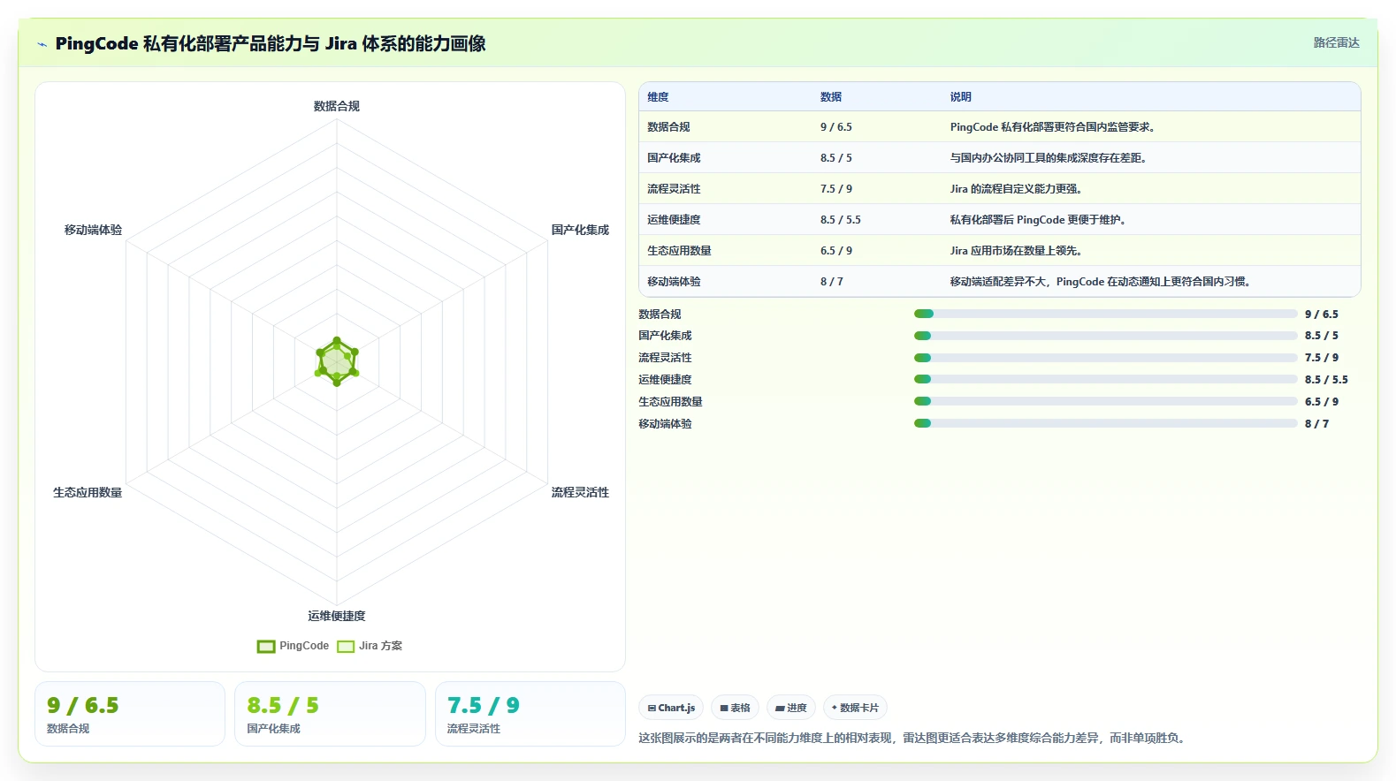Click the 生态应用数量 progress bar
The image size is (1396, 781).
pyautogui.click(x=1105, y=401)
